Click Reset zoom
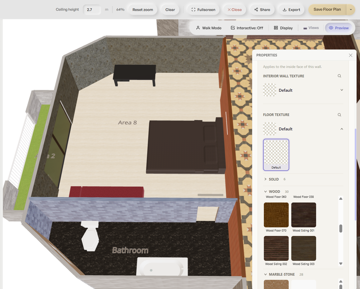The height and width of the screenshot is (289, 360). [143, 10]
